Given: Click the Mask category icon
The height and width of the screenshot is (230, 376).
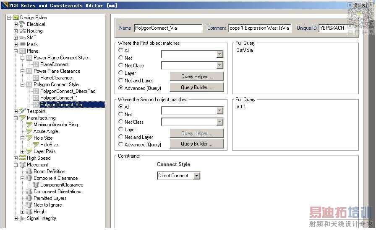Looking at the screenshot, I should pyautogui.click(x=23, y=44).
